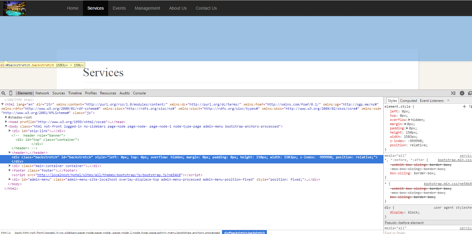This screenshot has height=234, width=472.
Task: Show the console drawer icon
Action: (x=453, y=93)
